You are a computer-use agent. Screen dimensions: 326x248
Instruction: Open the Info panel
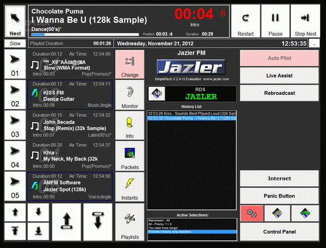pos(130,126)
